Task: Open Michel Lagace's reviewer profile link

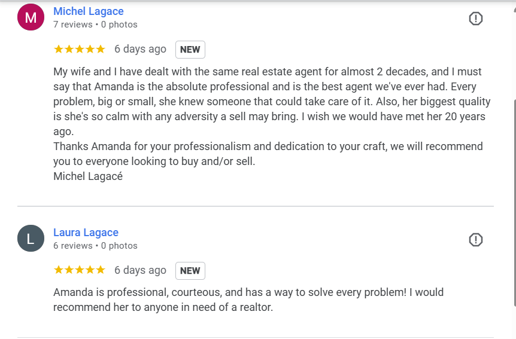Action: pos(89,11)
